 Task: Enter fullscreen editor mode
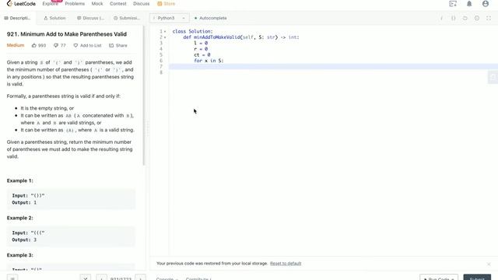489,18
